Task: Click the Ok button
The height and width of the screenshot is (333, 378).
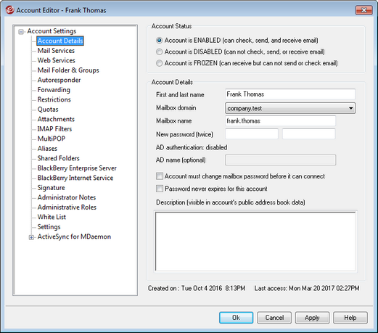Action: click(x=236, y=318)
